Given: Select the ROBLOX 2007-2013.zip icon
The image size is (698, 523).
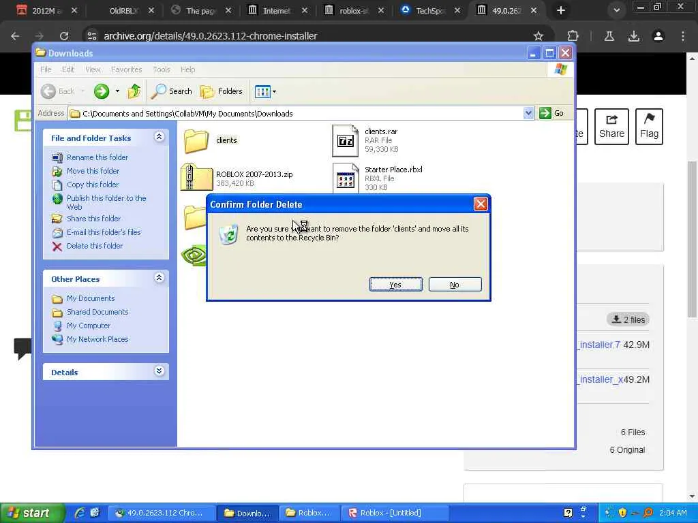Looking at the screenshot, I should click(196, 178).
